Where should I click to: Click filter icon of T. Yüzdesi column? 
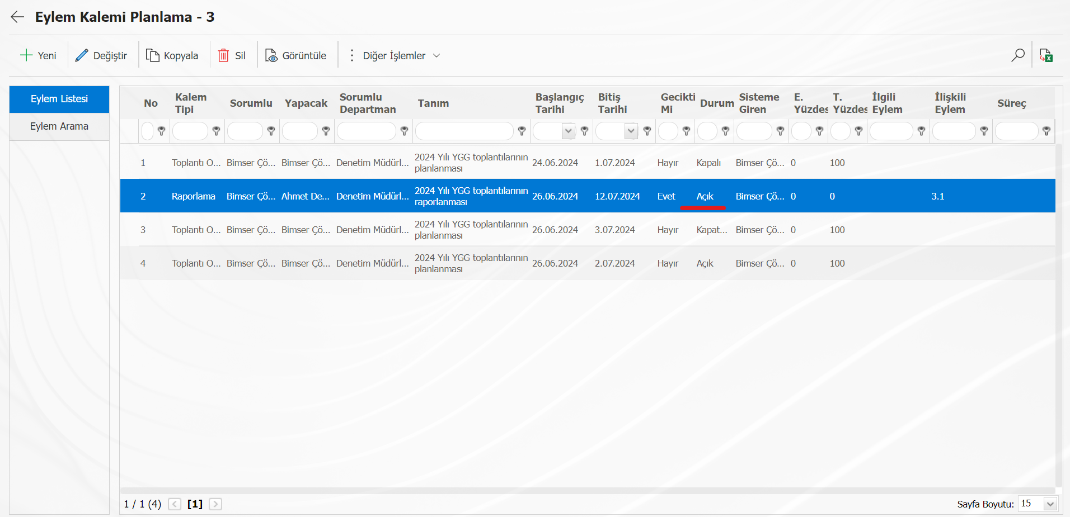(858, 131)
